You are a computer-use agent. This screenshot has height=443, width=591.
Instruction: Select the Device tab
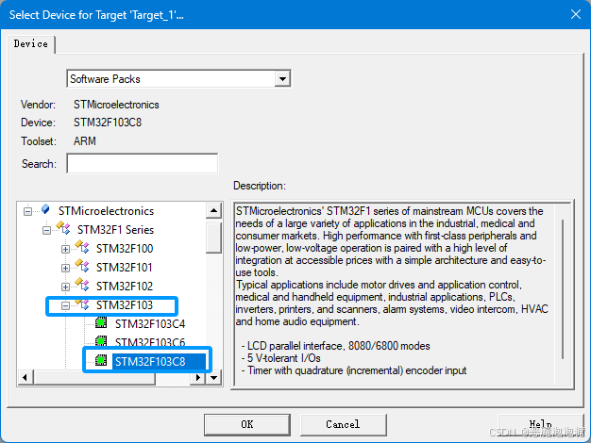(x=31, y=44)
